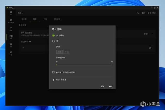Collapse the RTX video enhancement section chevron
This screenshot has width=165, height=110.
tap(152, 34)
